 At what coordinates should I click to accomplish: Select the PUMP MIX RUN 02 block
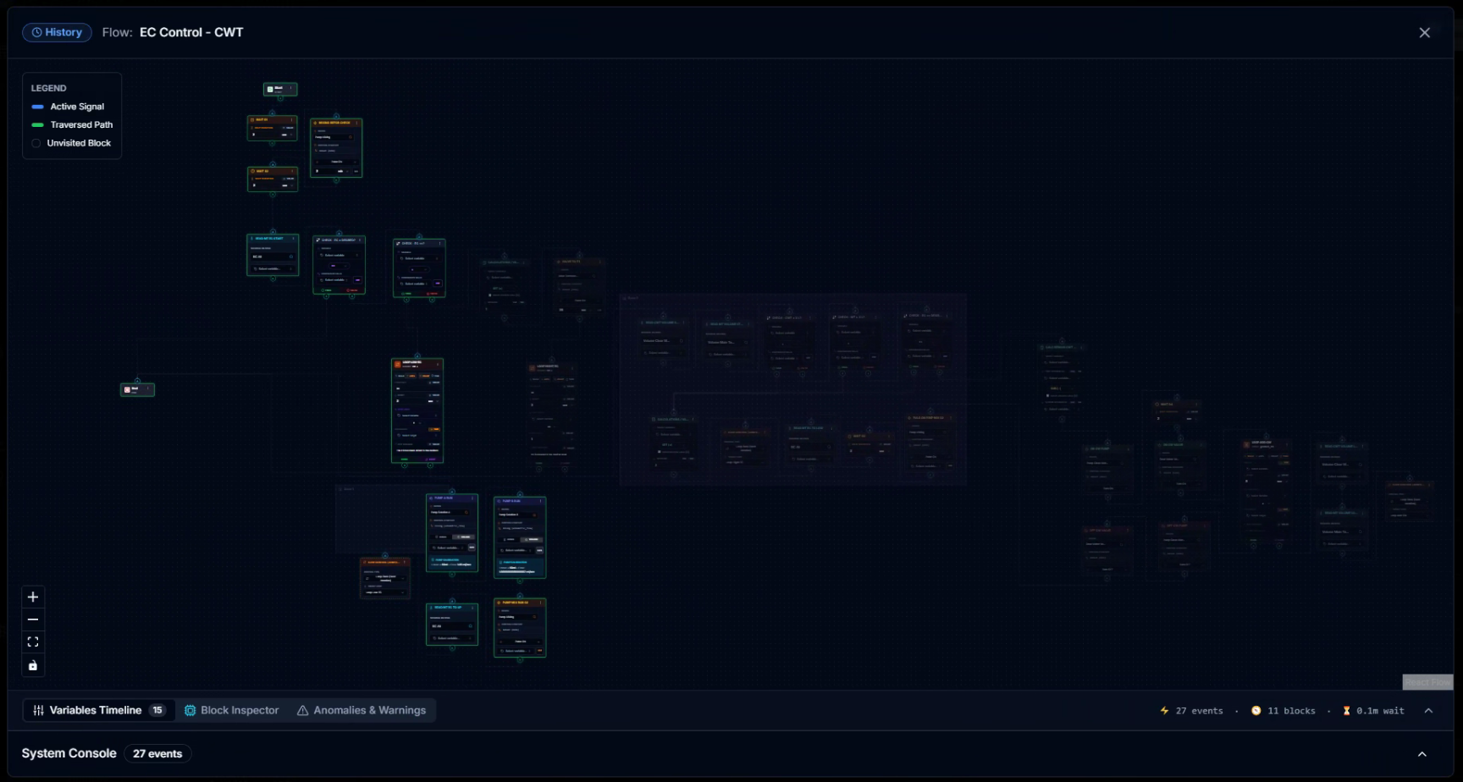pos(520,628)
